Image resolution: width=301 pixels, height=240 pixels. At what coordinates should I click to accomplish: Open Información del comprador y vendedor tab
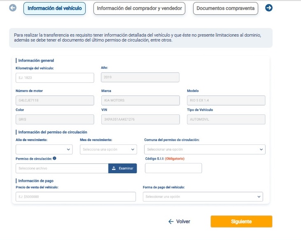(x=139, y=9)
